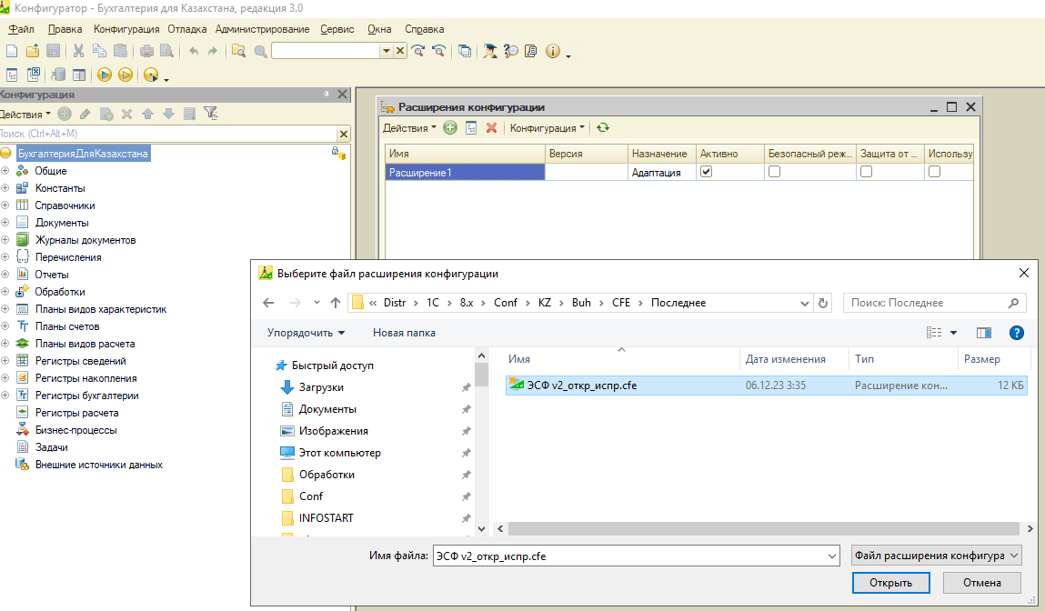This screenshot has height=611, width=1045.
Task: Click the Отмена button
Action: [981, 583]
